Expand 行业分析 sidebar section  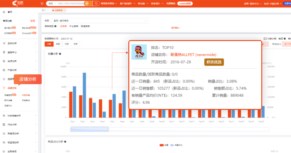click(36, 125)
